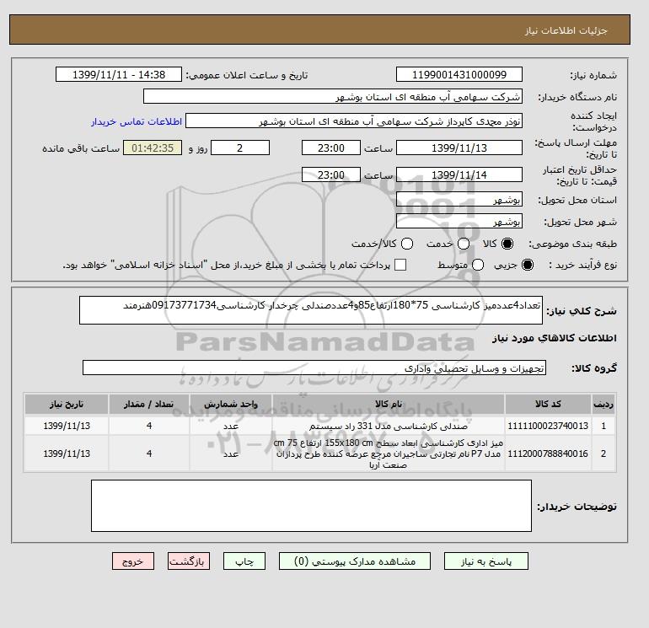
Task: Click the request creator name field
Action: click(x=354, y=121)
